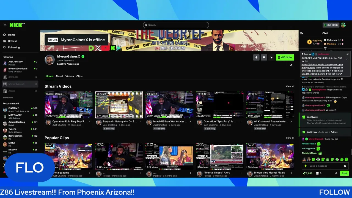Image resolution: width=352 pixels, height=198 pixels.
Task: Click the AyKrax username in gifted sub notice
Action: 334,132
